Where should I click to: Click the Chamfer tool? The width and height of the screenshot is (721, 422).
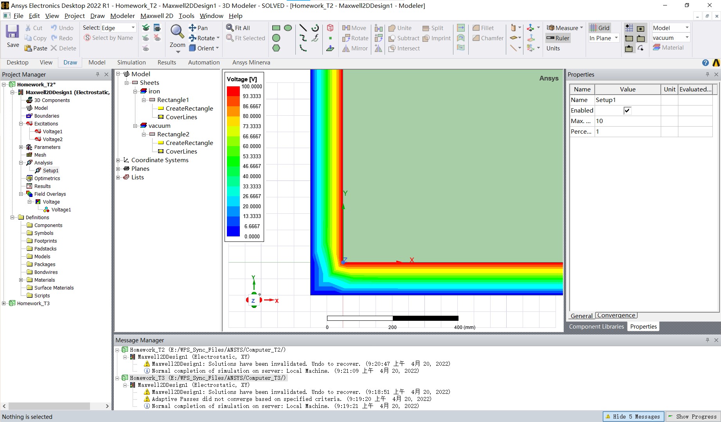[488, 38]
